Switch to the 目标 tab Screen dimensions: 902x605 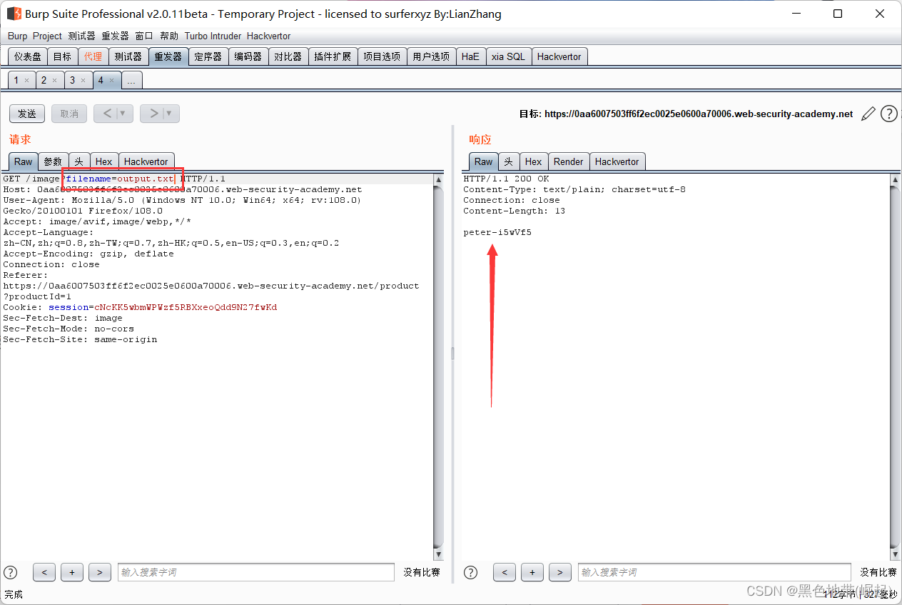pyautogui.click(x=62, y=56)
